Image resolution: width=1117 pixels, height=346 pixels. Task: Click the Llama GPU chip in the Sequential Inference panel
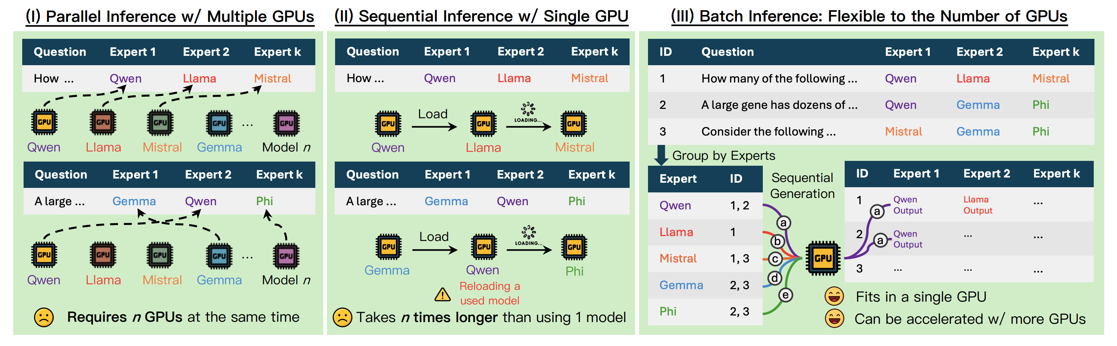(x=484, y=124)
